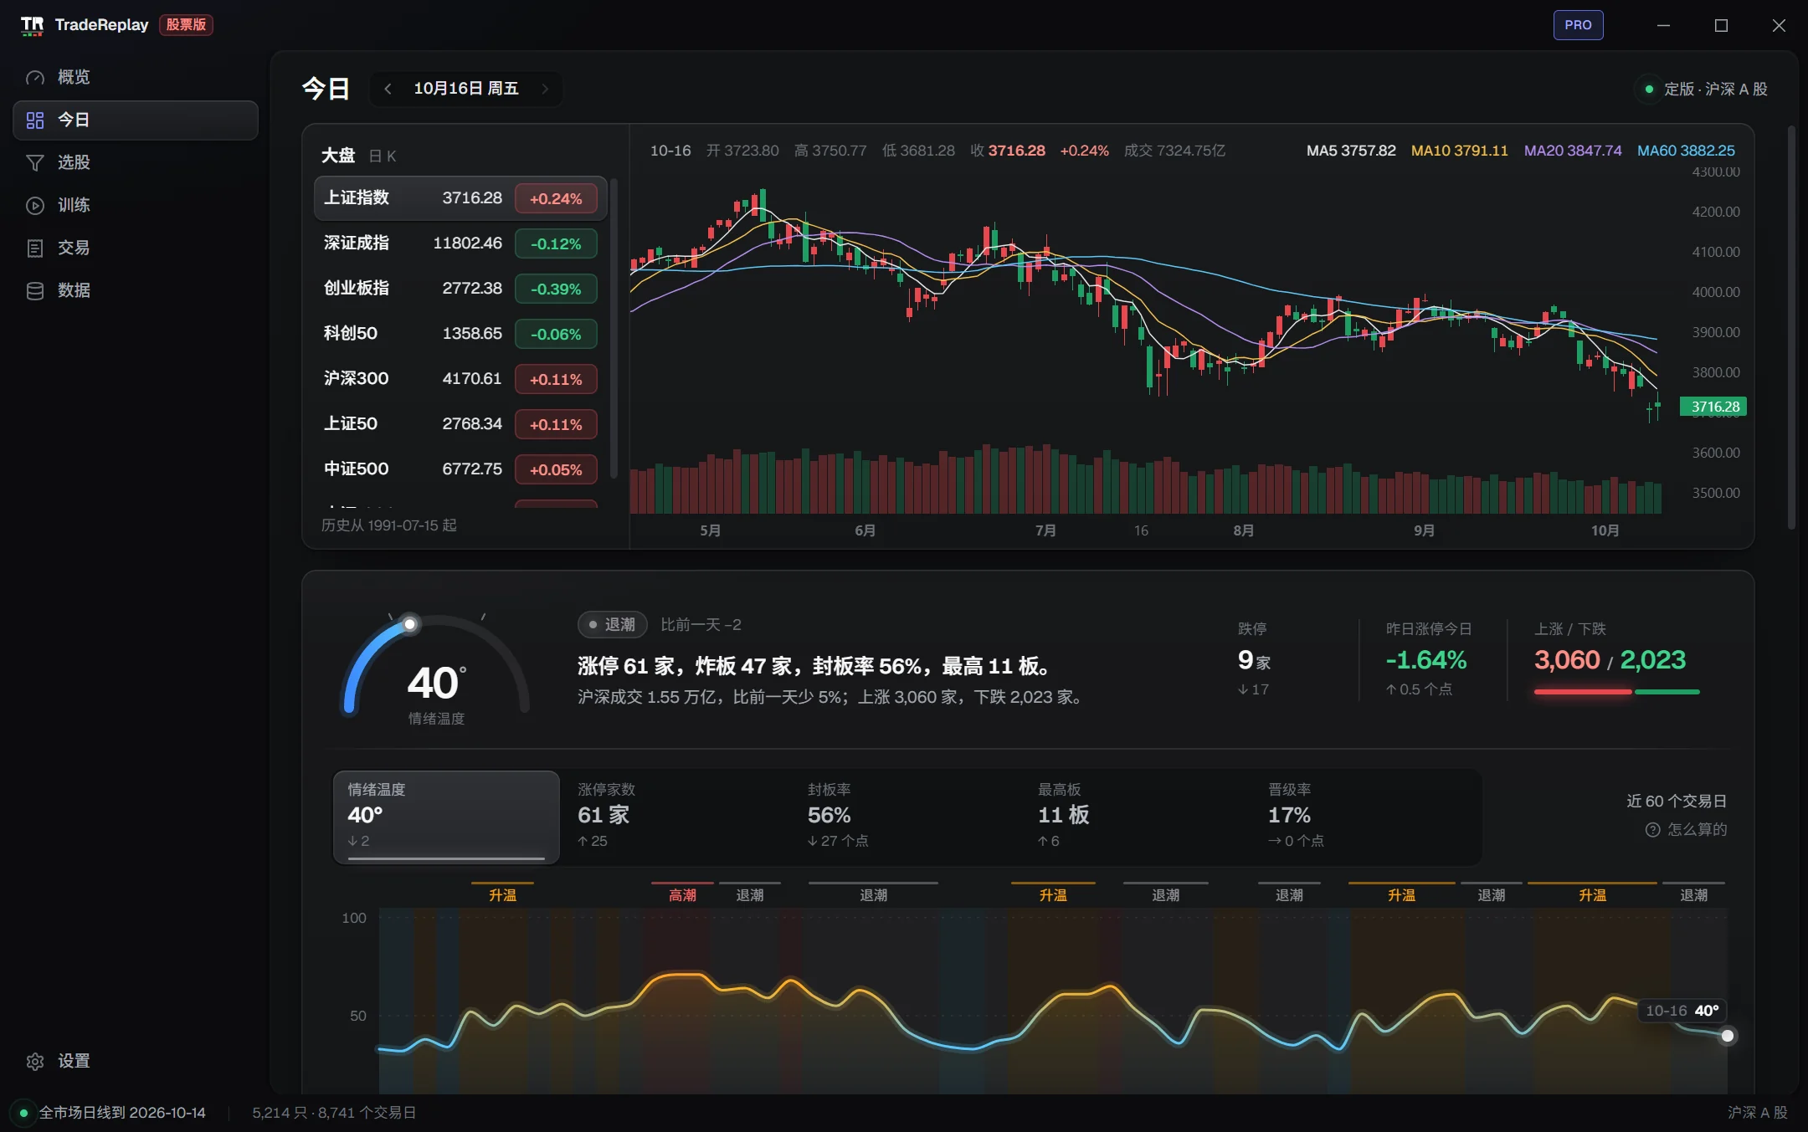Switch to 情绪温度 40° metric tab

446,817
